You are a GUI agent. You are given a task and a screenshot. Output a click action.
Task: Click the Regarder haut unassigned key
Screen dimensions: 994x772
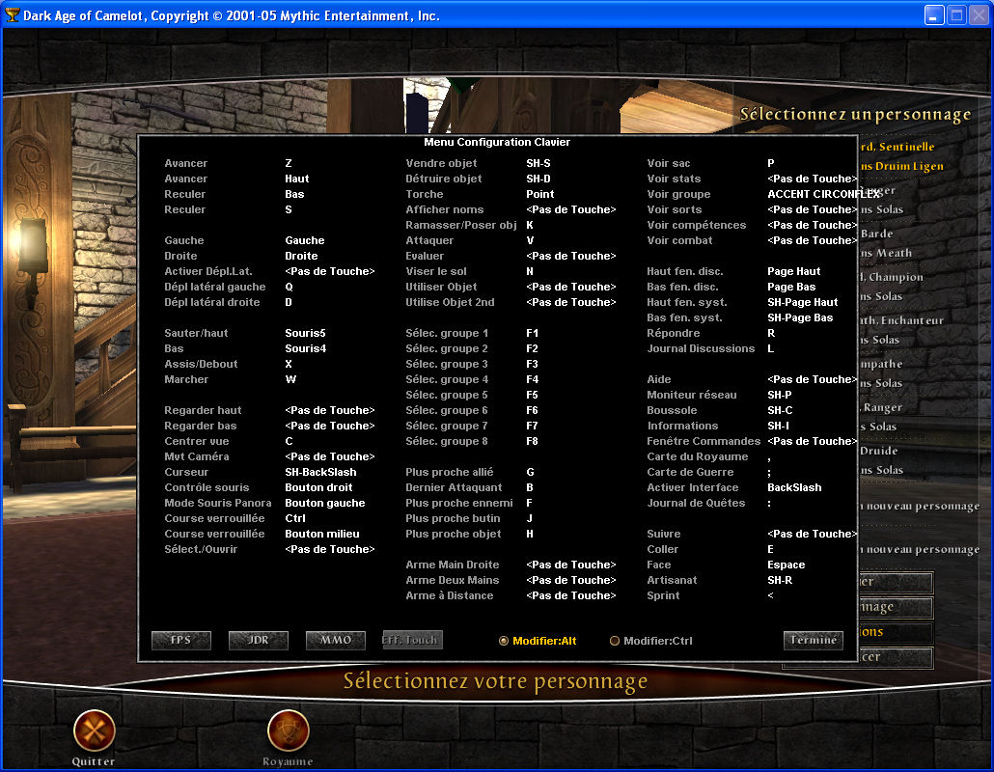pyautogui.click(x=330, y=411)
